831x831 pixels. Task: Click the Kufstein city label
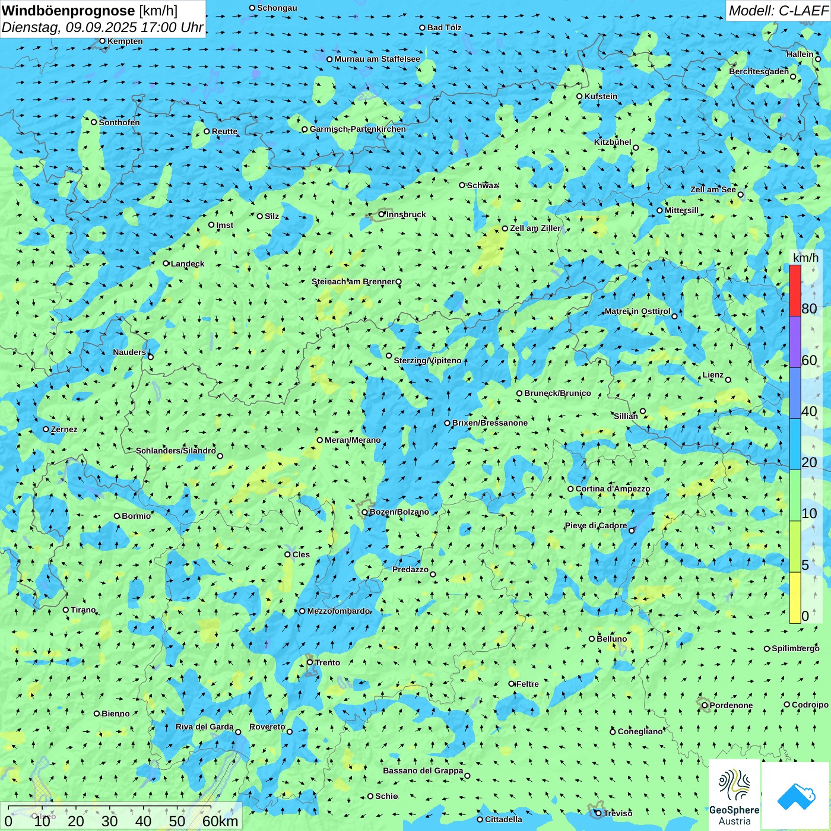click(x=601, y=96)
